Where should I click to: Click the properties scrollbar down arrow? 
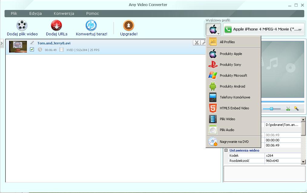click(303, 162)
